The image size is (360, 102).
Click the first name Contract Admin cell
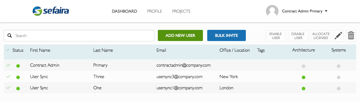point(45,65)
